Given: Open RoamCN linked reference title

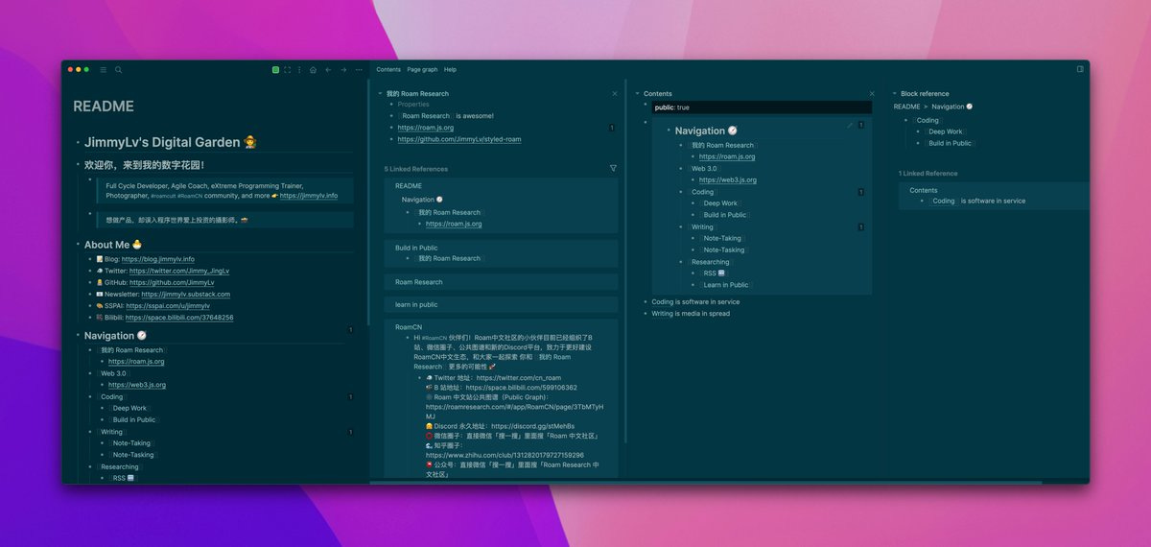Looking at the screenshot, I should coord(409,326).
